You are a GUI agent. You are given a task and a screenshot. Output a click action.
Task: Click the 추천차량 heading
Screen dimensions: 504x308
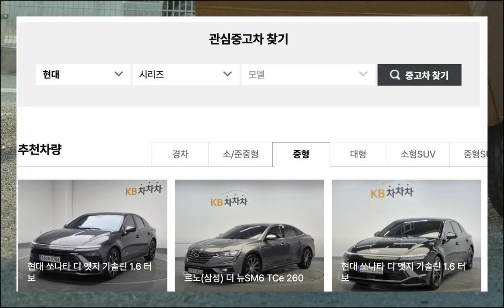39,150
